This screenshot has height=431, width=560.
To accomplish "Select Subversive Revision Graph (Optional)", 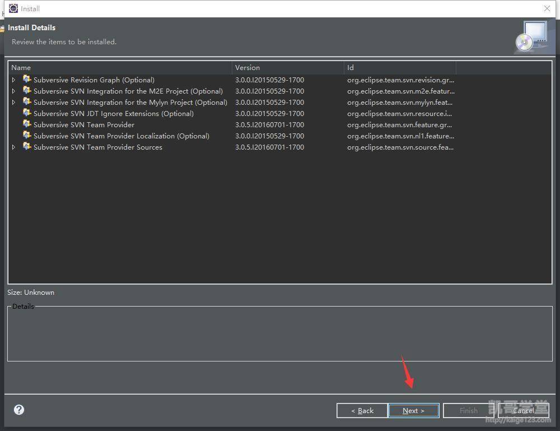I will [94, 80].
